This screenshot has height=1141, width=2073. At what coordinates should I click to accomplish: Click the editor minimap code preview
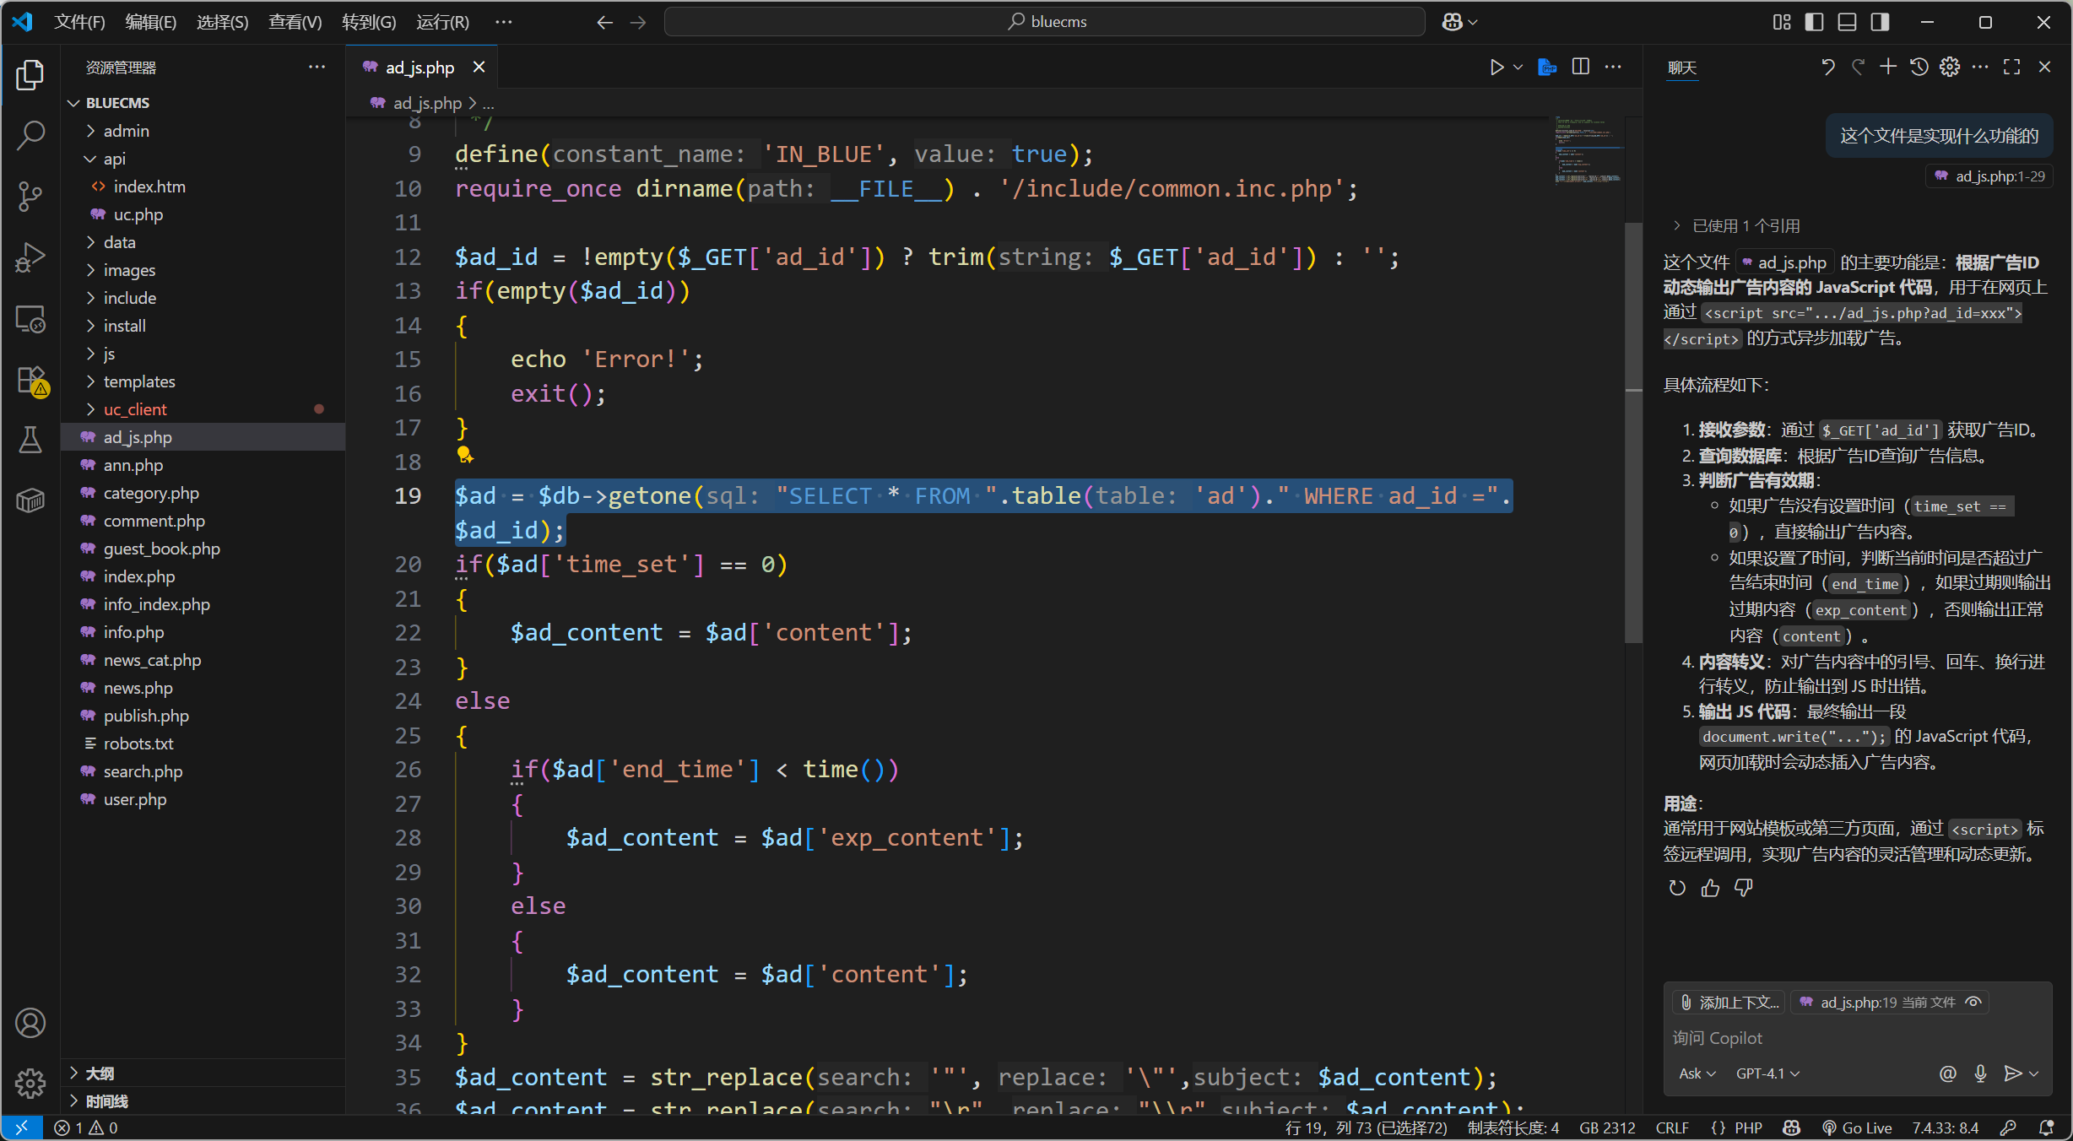pos(1588,150)
